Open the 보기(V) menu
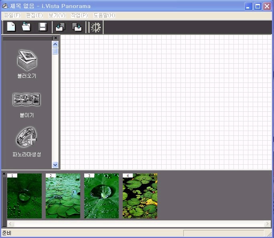The width and height of the screenshot is (274, 238). (57, 15)
